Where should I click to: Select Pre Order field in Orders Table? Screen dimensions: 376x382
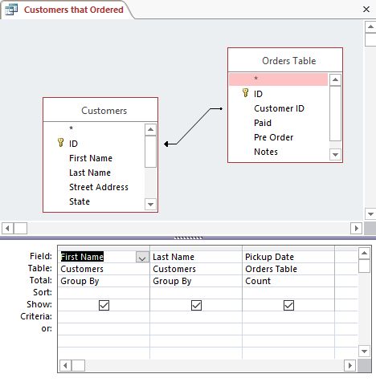tap(278, 137)
